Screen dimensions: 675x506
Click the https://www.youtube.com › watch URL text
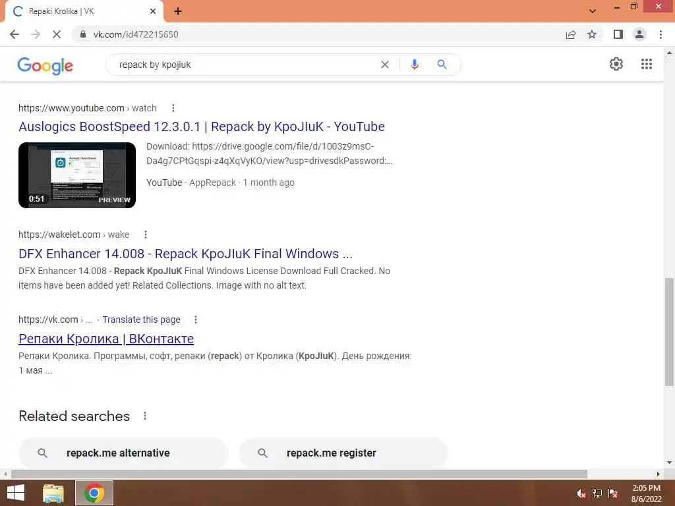(x=88, y=108)
